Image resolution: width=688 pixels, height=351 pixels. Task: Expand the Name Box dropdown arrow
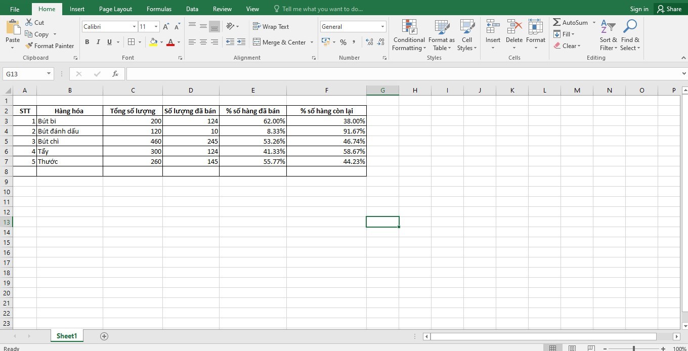[49, 74]
